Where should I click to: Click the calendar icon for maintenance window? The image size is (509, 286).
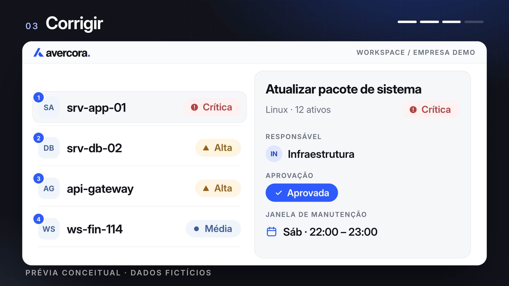point(271,232)
